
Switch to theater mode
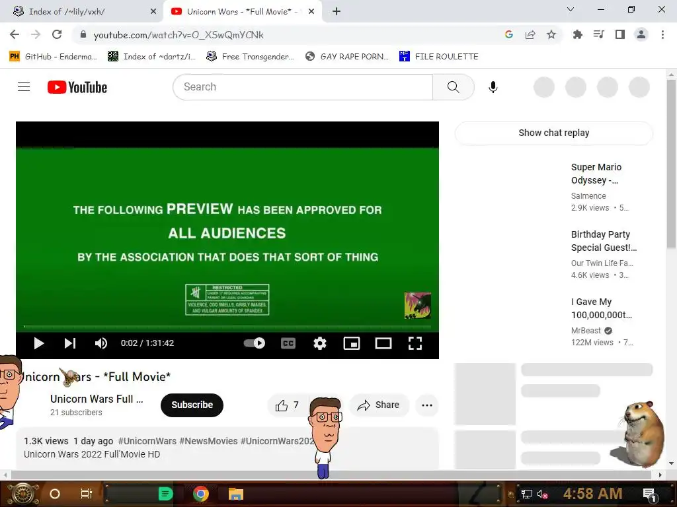(383, 343)
